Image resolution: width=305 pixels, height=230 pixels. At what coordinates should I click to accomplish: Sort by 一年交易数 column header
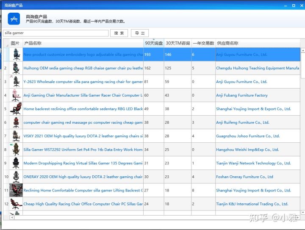(203, 43)
